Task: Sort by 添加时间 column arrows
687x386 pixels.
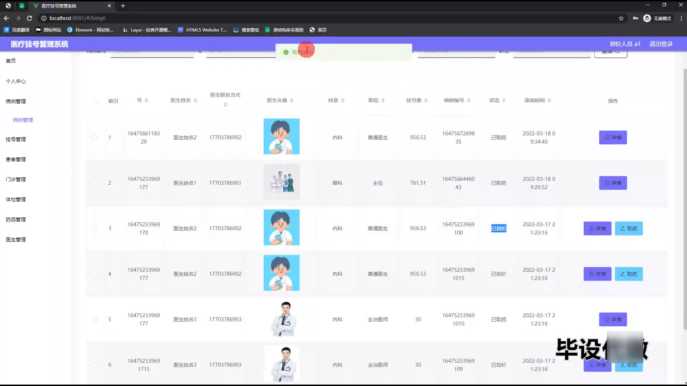Action: (x=549, y=100)
